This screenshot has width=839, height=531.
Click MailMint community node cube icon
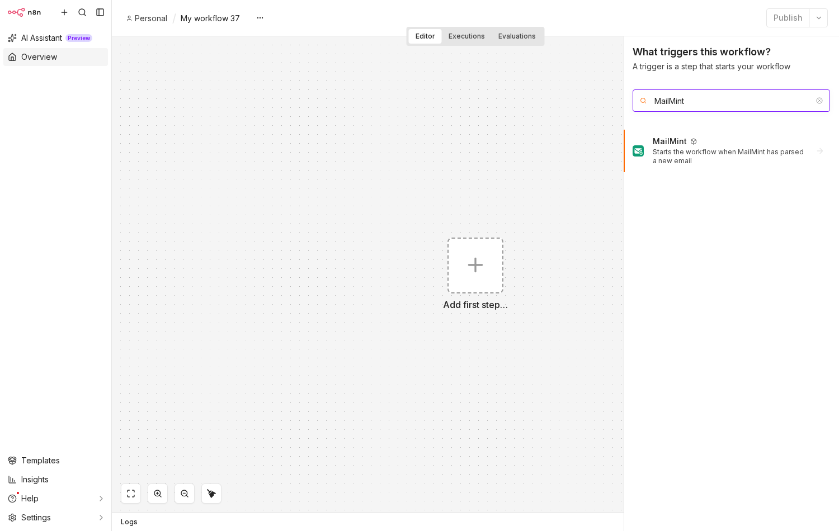tap(694, 141)
